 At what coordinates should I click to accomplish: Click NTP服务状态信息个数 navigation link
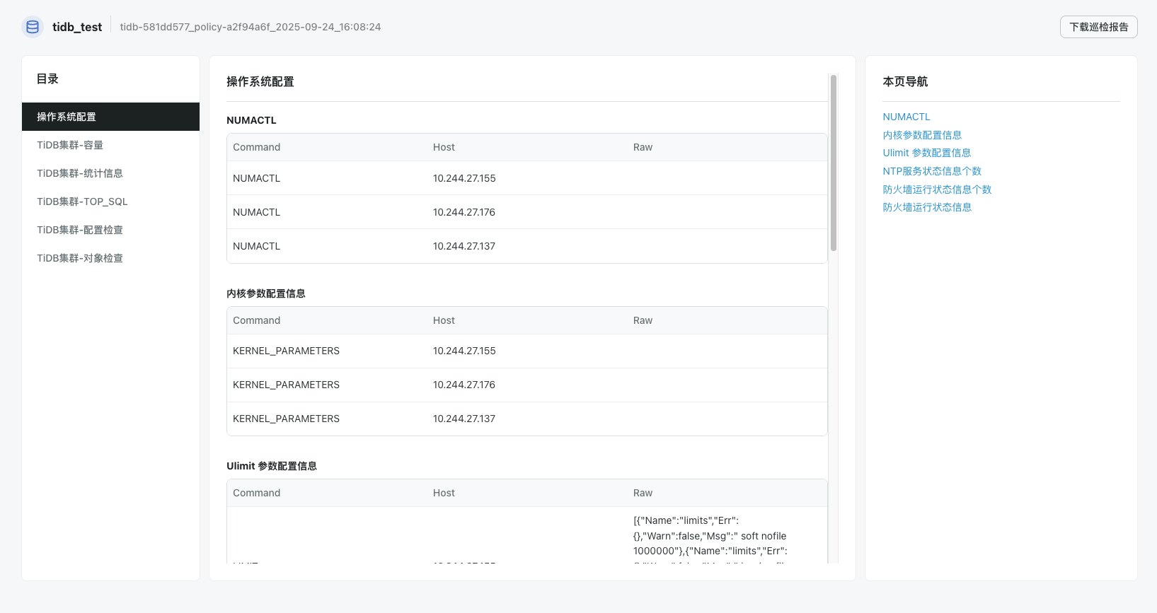(x=931, y=171)
